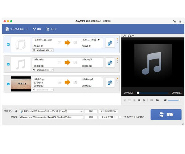Open the profile dropdown showing MP3 MPEG Layer-3
Screen dimensions: 185x154
click(51, 111)
